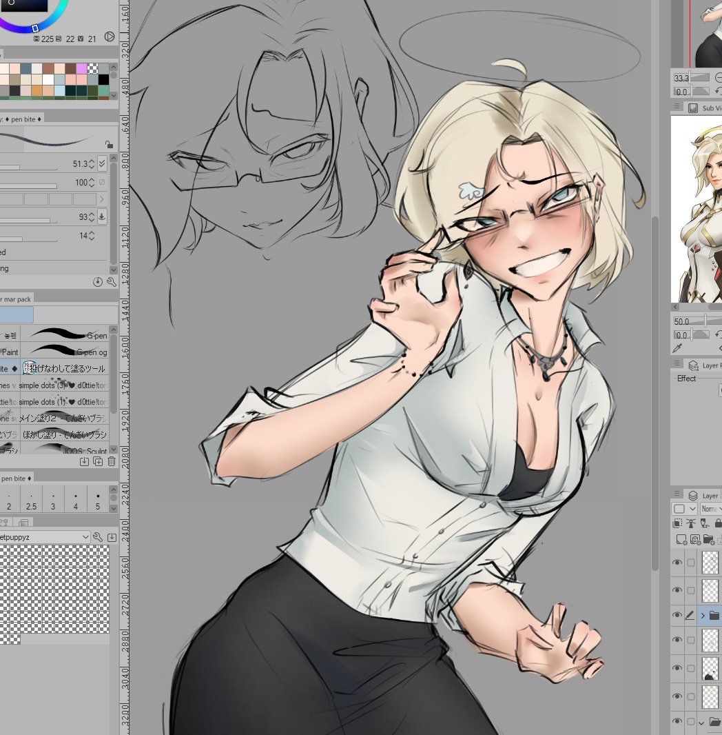Tick the checkbox beside the second layer
Screen dimensions: 722x735
click(691, 590)
